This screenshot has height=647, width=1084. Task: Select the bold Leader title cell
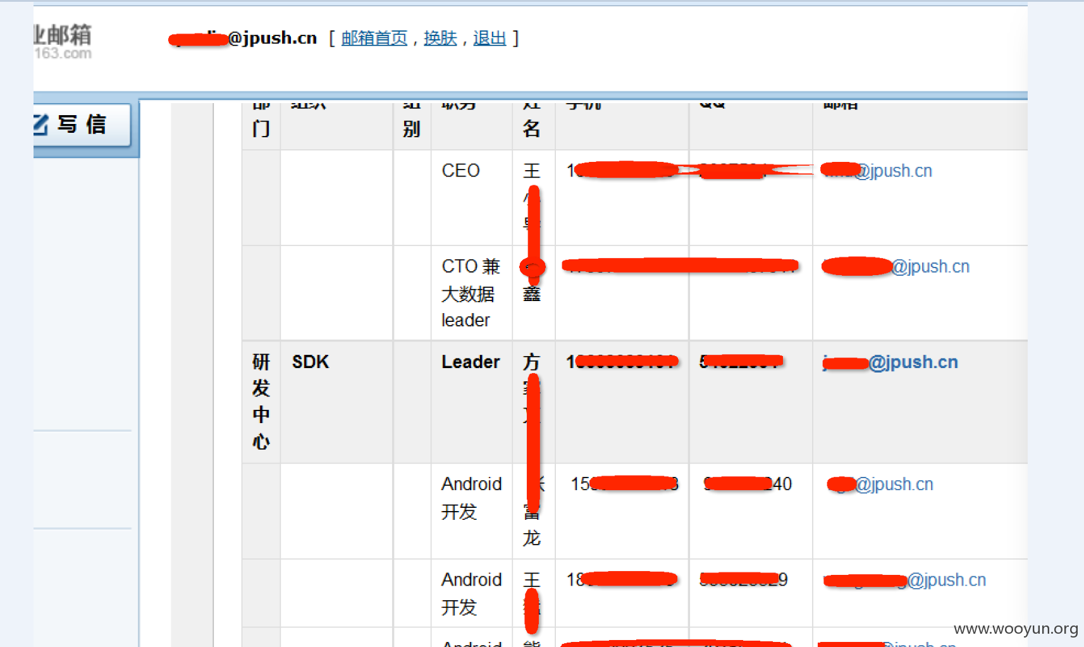[472, 402]
